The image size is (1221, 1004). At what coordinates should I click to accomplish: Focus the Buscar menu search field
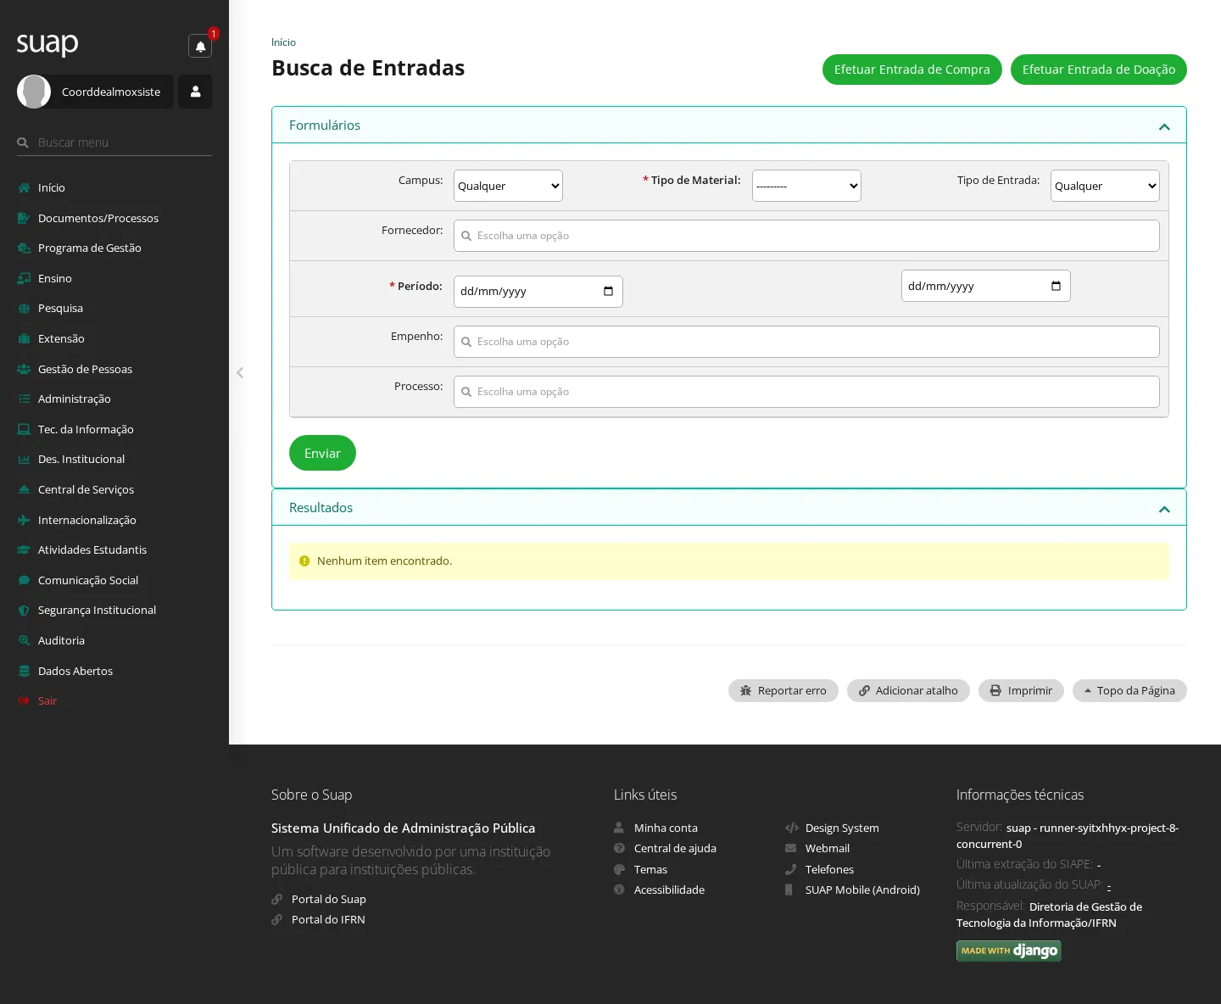tap(114, 142)
